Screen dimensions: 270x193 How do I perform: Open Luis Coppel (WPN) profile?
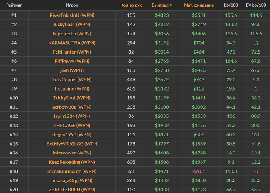[72, 79]
